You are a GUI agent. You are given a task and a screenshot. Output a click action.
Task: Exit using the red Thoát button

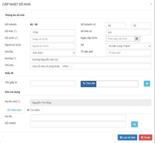click(145, 137)
